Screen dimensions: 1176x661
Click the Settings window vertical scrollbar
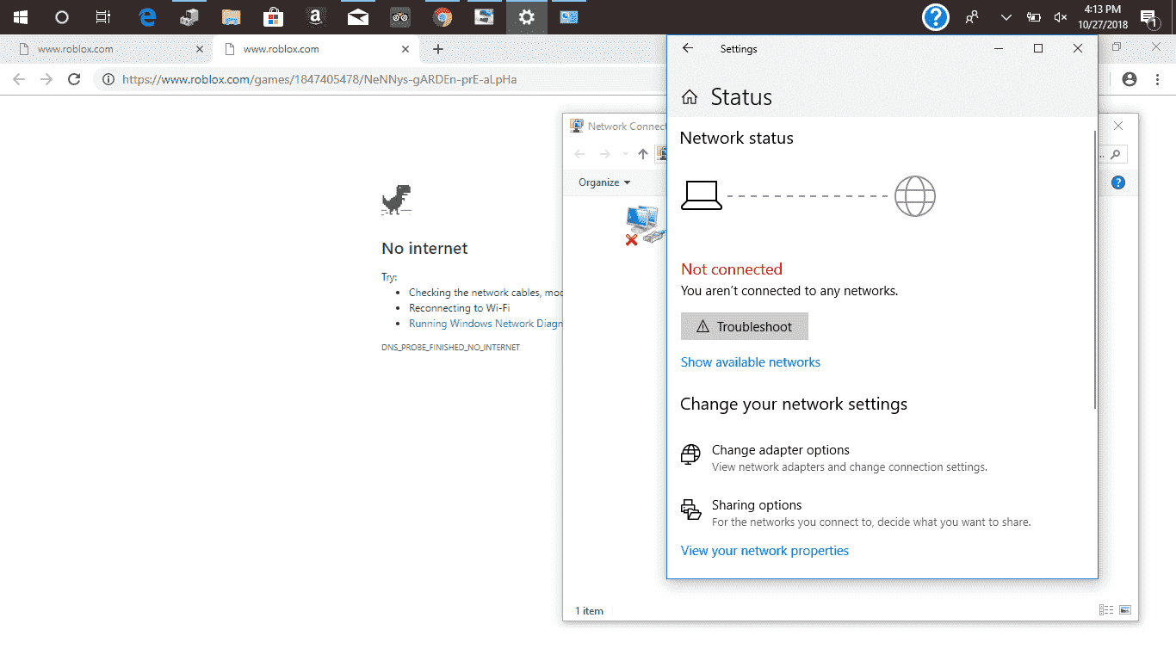pyautogui.click(x=1095, y=269)
